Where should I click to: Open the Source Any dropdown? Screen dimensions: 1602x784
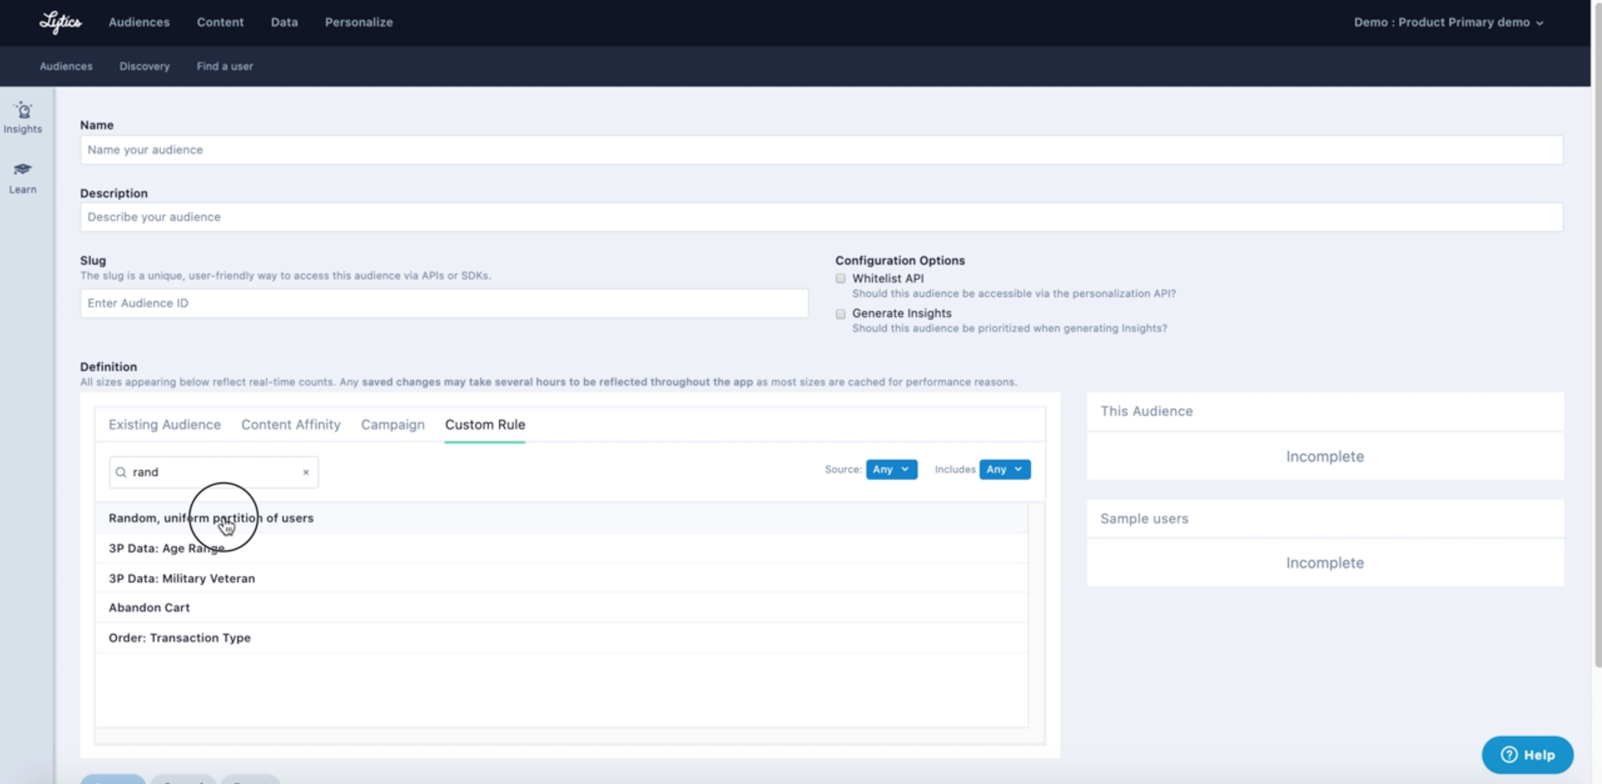pos(891,469)
